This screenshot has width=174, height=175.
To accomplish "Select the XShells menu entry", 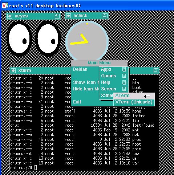I will coord(106,95).
